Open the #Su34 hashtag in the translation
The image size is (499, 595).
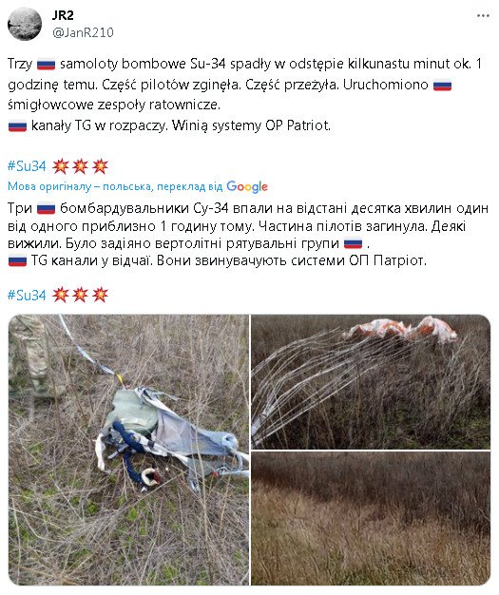click(x=27, y=295)
